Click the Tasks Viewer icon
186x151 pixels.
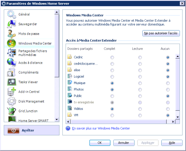(12, 82)
